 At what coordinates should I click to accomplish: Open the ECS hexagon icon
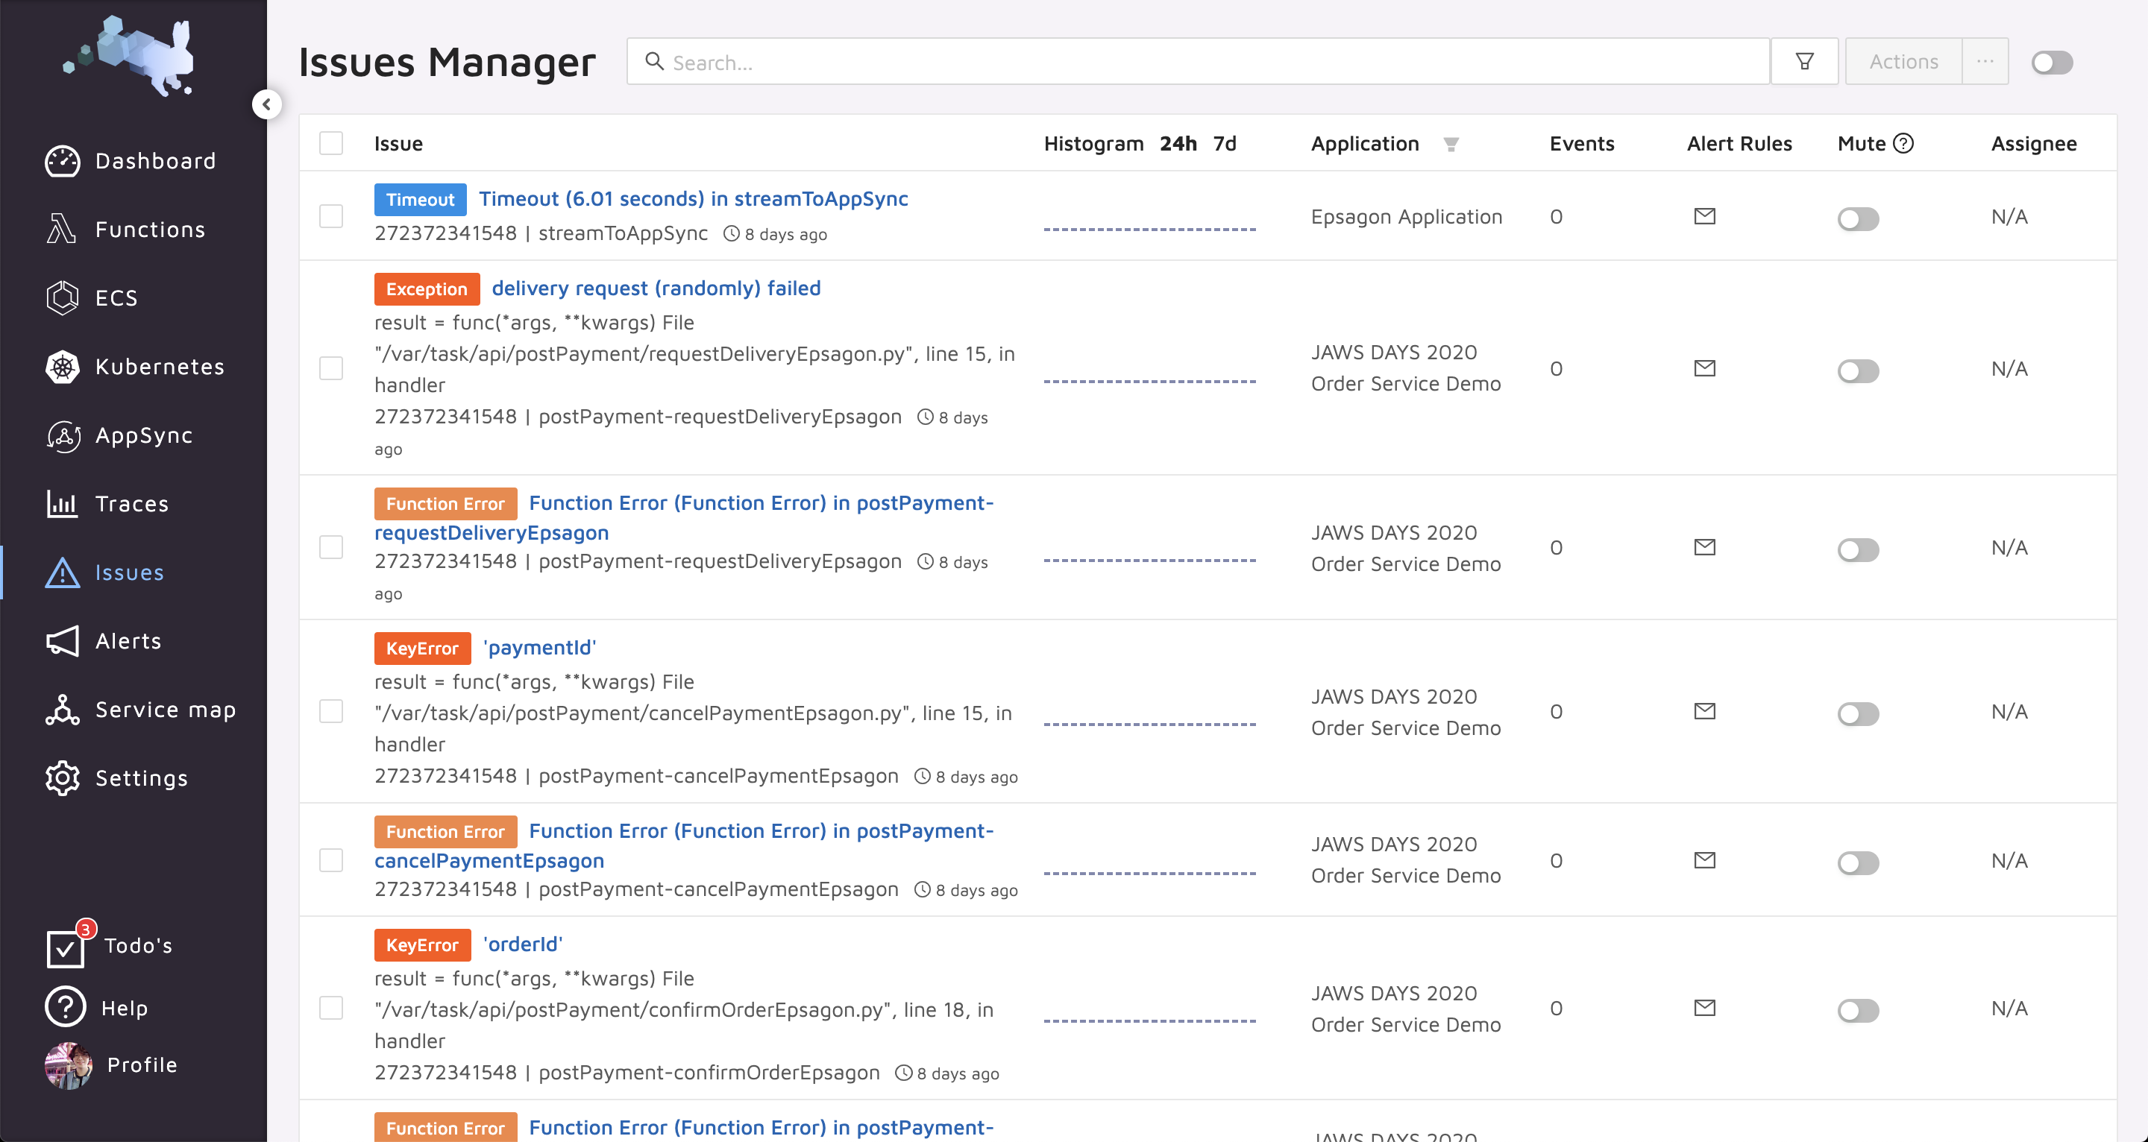click(63, 297)
